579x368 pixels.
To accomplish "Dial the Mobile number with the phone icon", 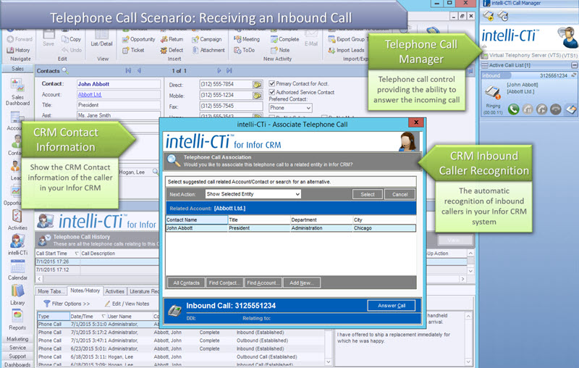I will [x=257, y=96].
